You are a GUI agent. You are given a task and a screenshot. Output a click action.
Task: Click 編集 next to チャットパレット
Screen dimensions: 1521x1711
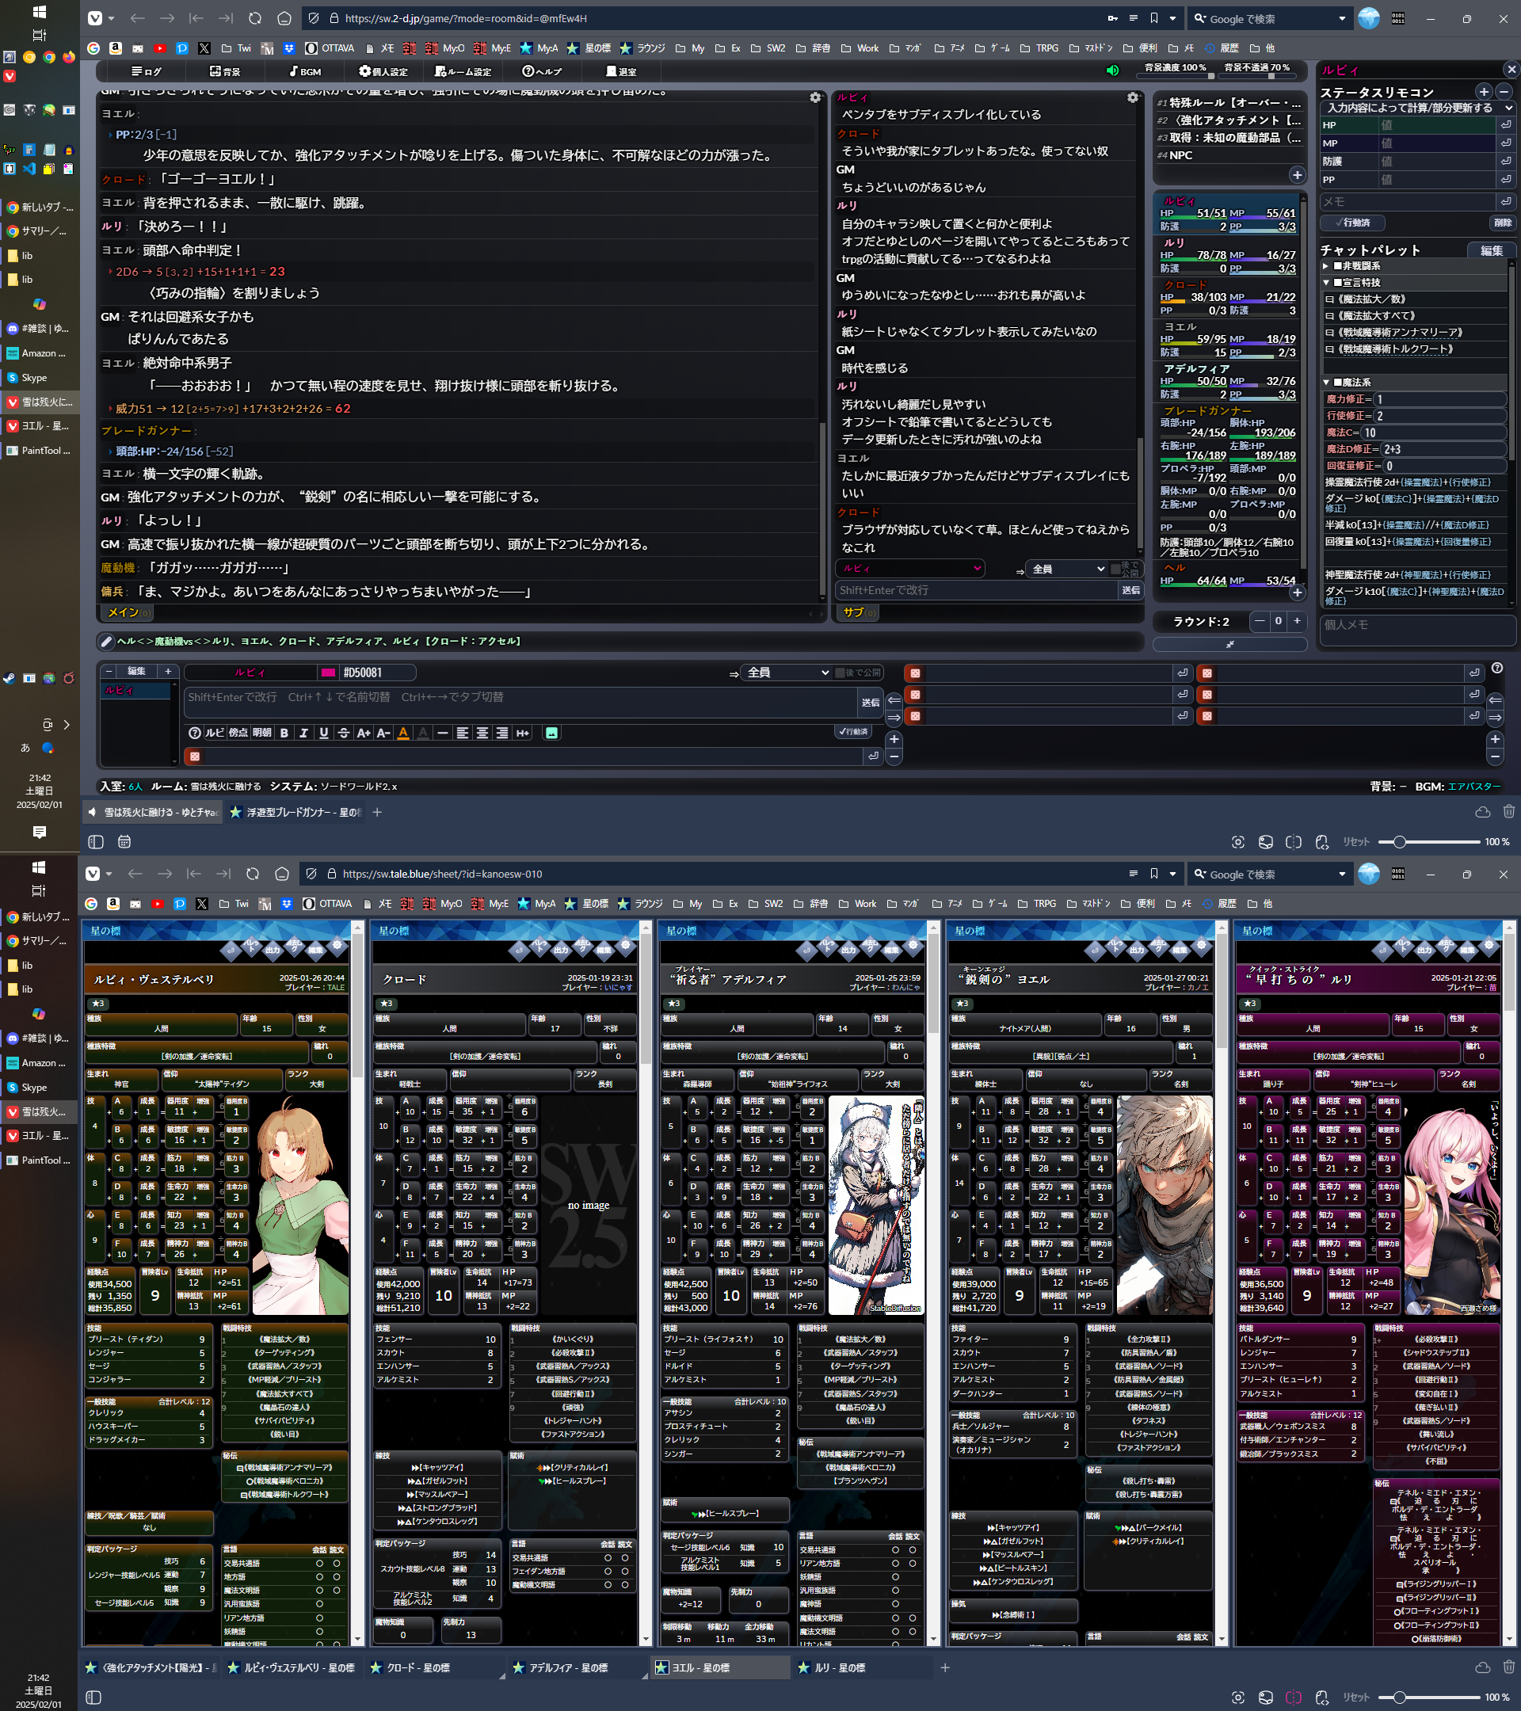1492,250
